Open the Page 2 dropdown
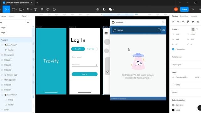The width and height of the screenshot is (201, 113). 25,16
